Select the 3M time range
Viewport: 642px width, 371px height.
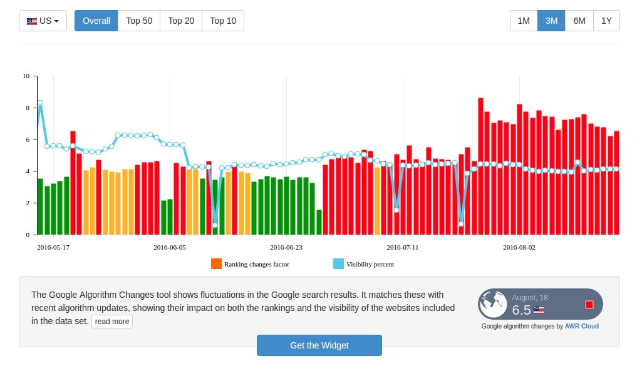click(x=552, y=21)
